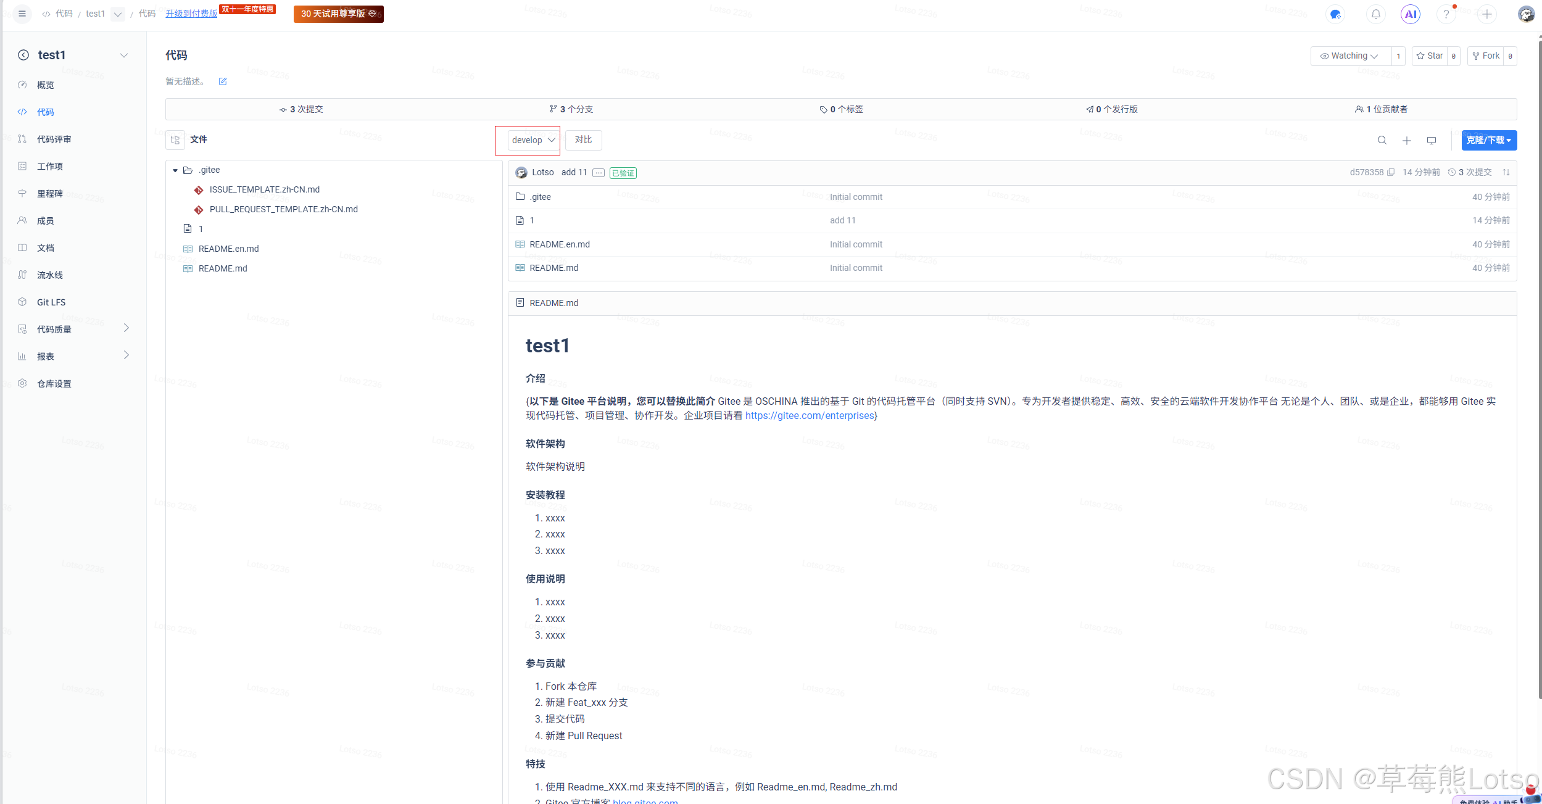Open the notifications bell icon
Screen dimensions: 1542x804
pyautogui.click(x=1376, y=14)
